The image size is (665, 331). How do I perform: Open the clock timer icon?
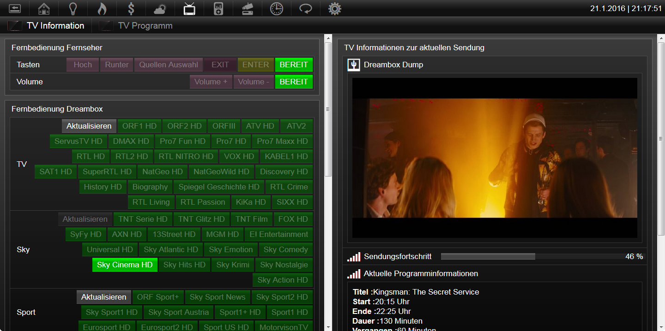pyautogui.click(x=277, y=8)
